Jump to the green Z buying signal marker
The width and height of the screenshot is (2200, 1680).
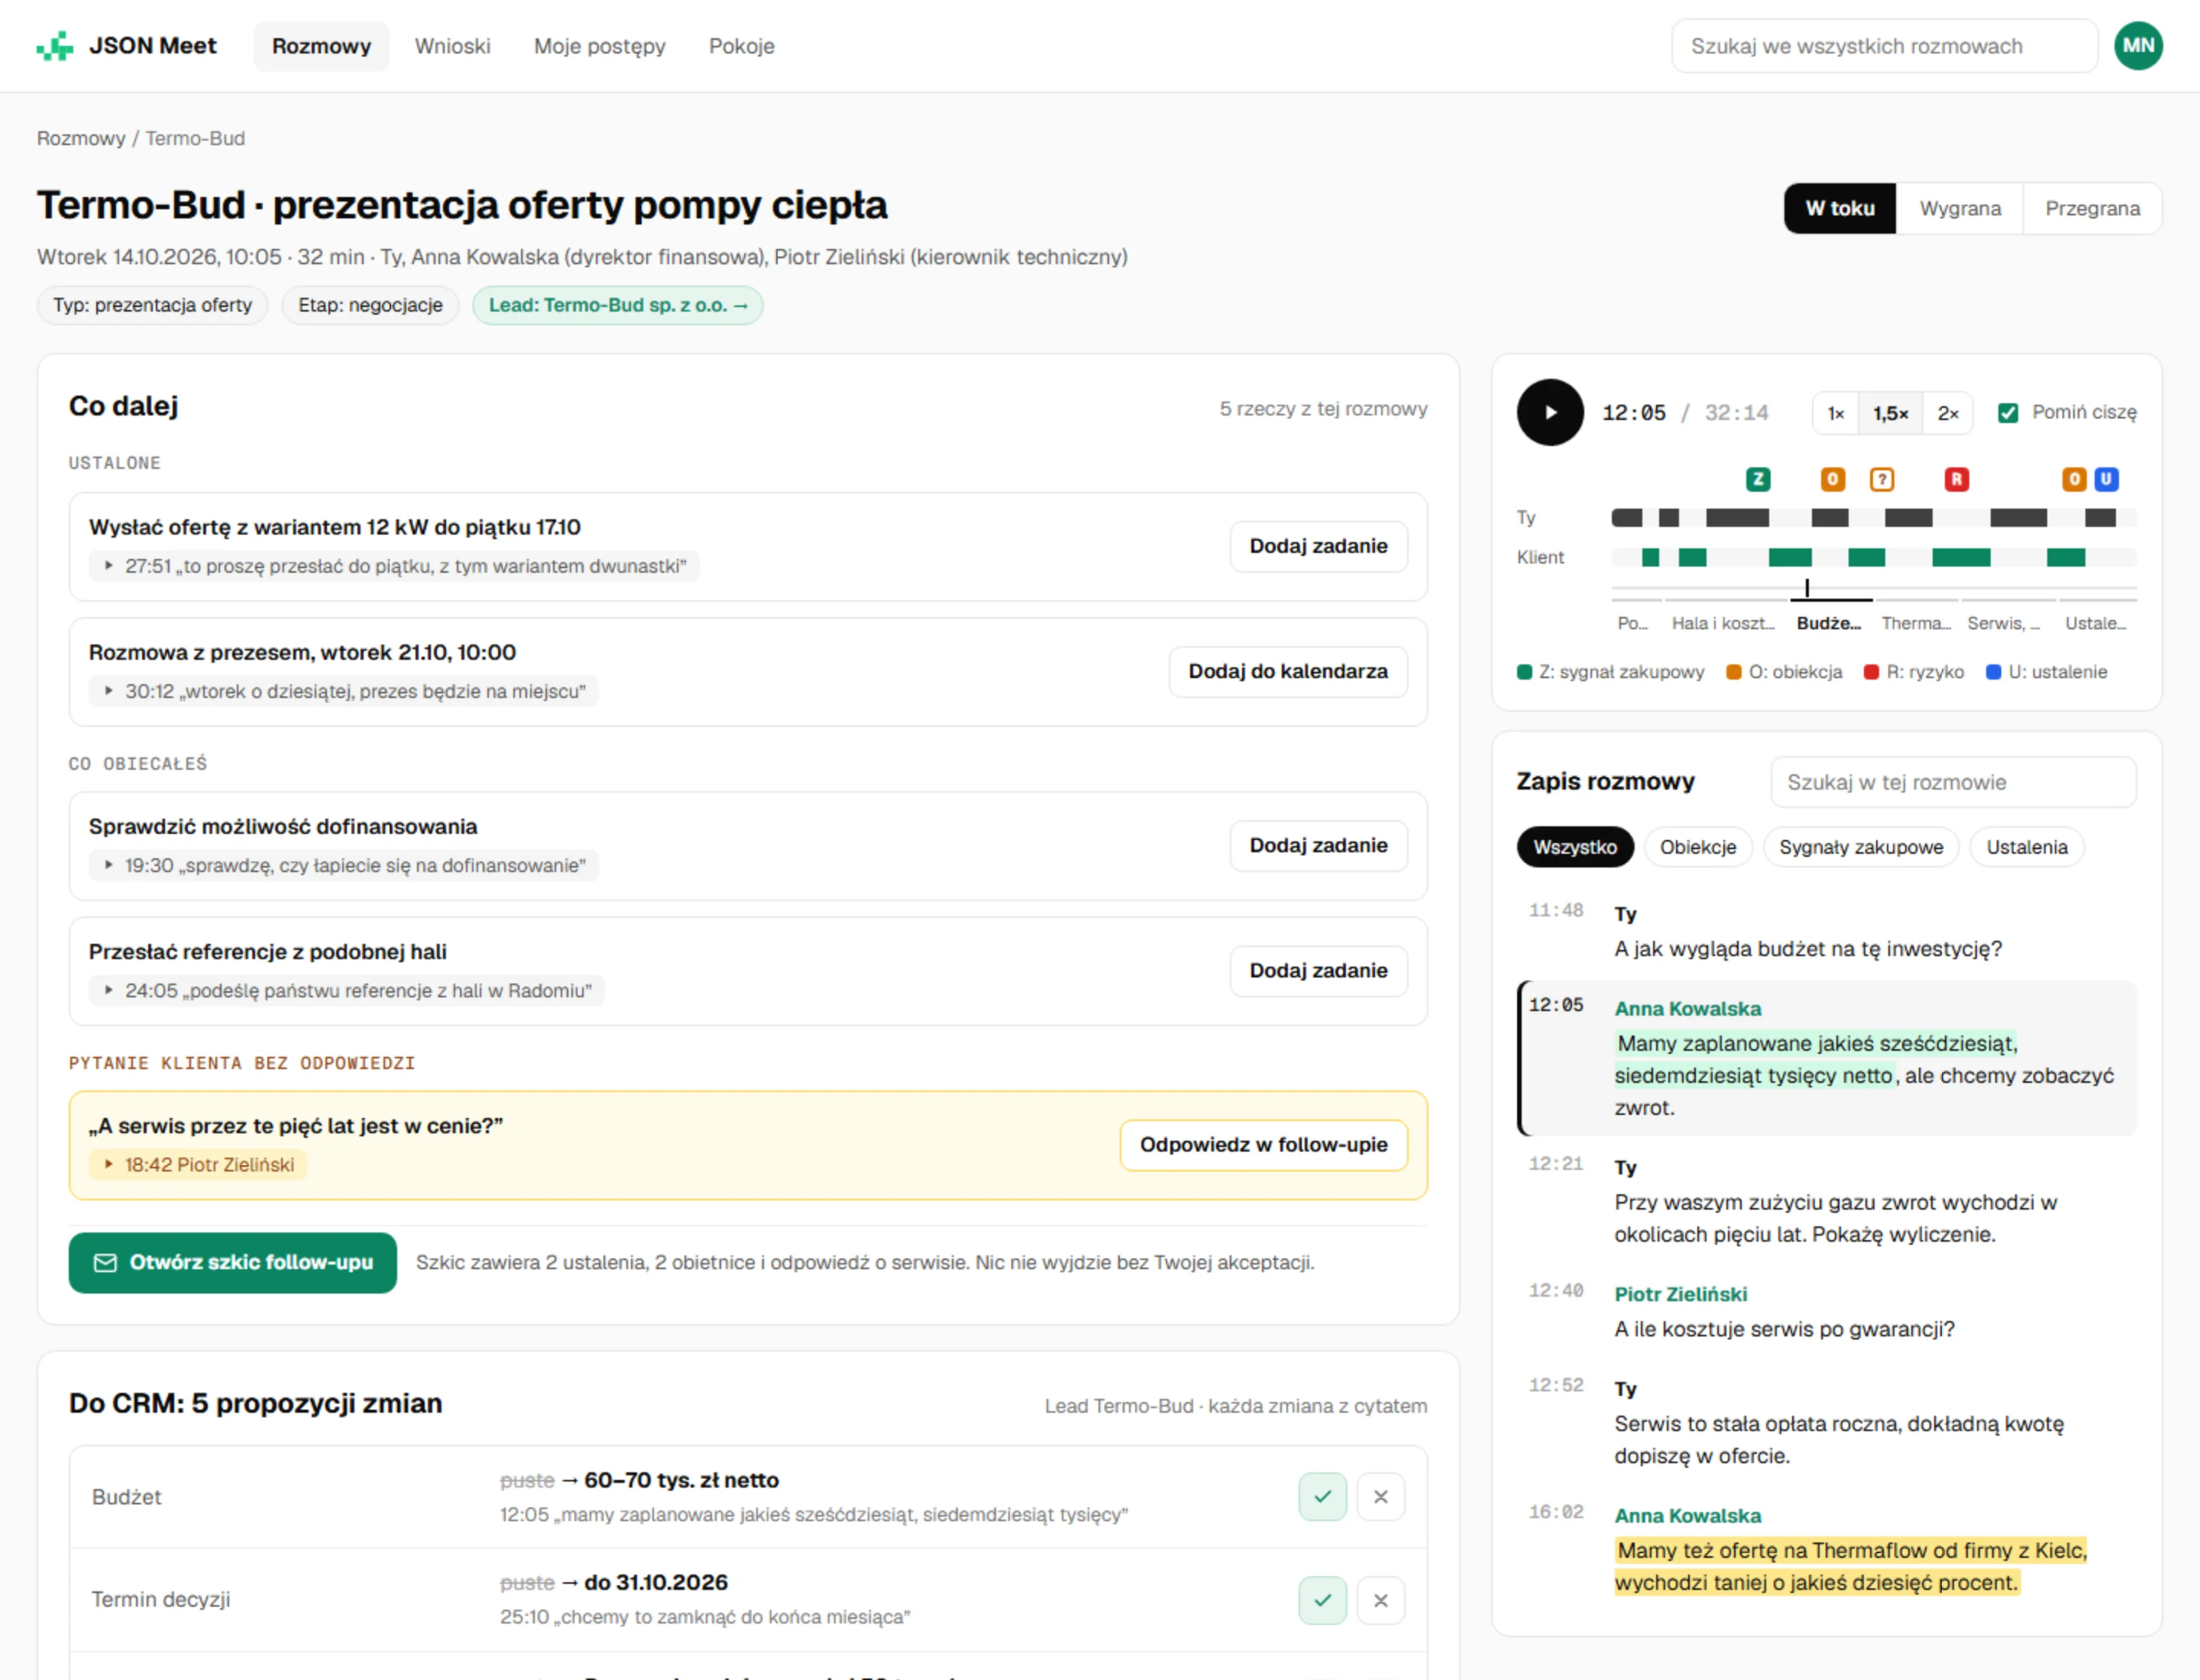click(1758, 479)
